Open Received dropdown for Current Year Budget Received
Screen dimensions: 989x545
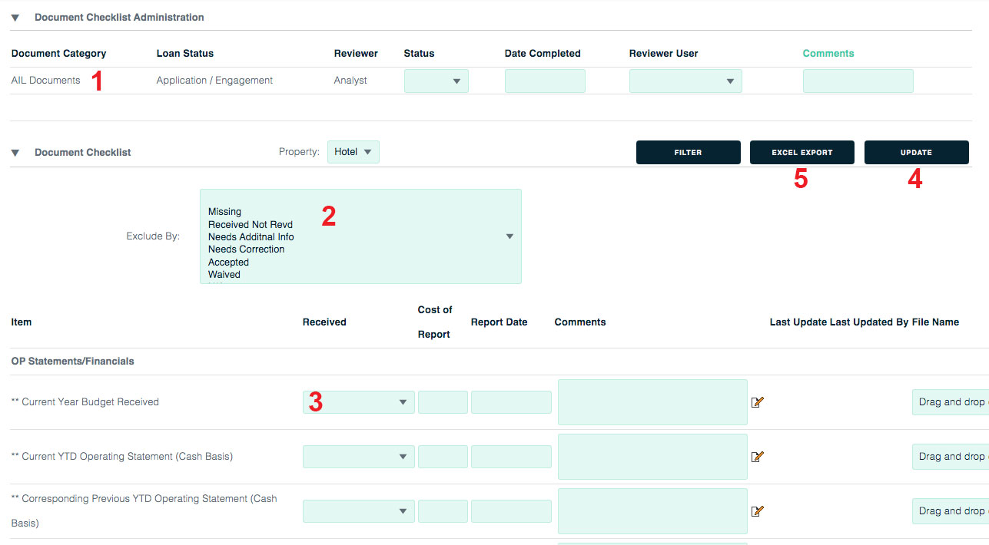(359, 402)
